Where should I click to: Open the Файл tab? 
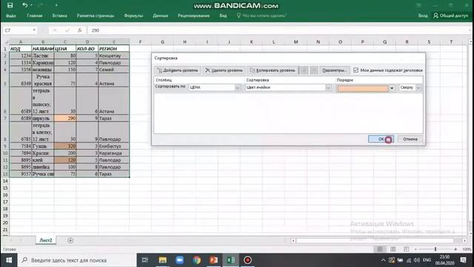[11, 16]
